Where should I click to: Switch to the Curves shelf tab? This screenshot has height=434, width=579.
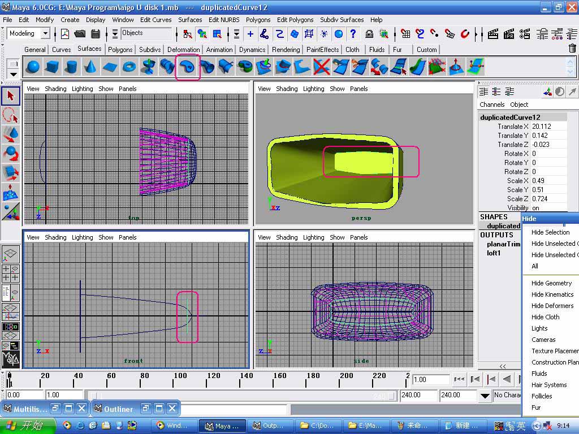61,50
